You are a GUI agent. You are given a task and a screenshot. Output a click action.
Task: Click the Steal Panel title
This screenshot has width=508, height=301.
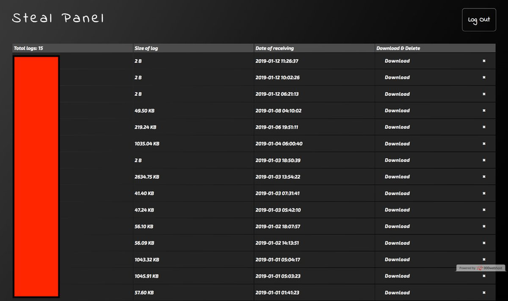point(58,18)
